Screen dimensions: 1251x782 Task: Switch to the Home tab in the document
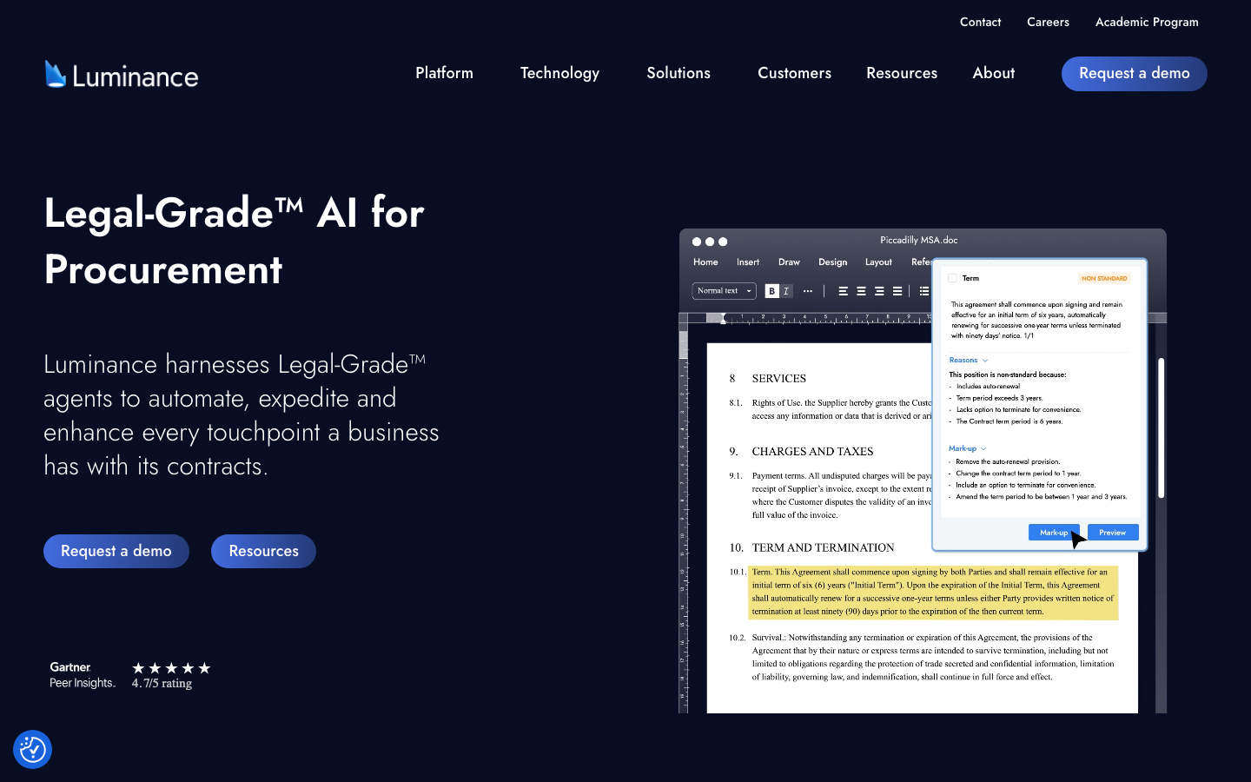[705, 262]
